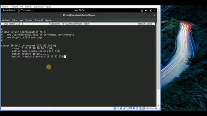
Task: Click VirtualBox keyboard capture arrow icon
Action: tap(143, 108)
